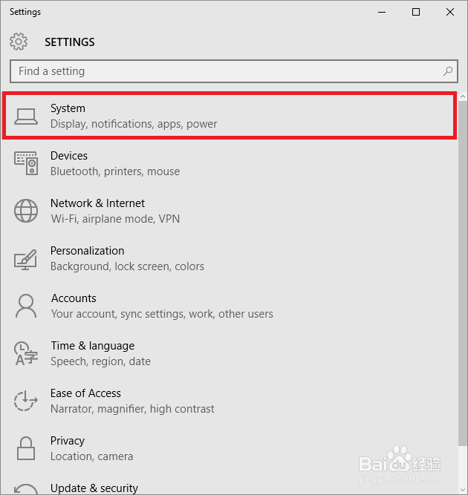
Task: Select the Network & Internet title
Action: pyautogui.click(x=97, y=203)
